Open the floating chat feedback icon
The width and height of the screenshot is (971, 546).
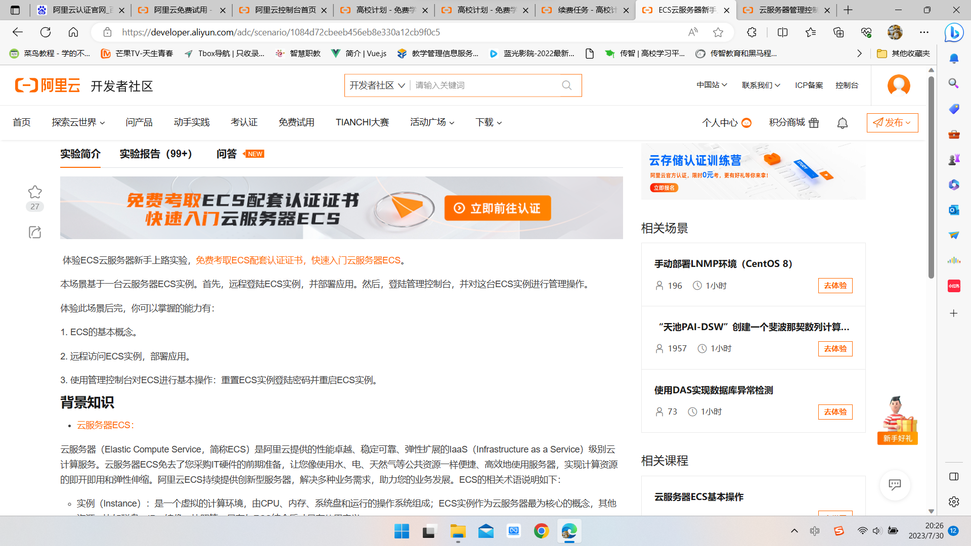tap(895, 485)
